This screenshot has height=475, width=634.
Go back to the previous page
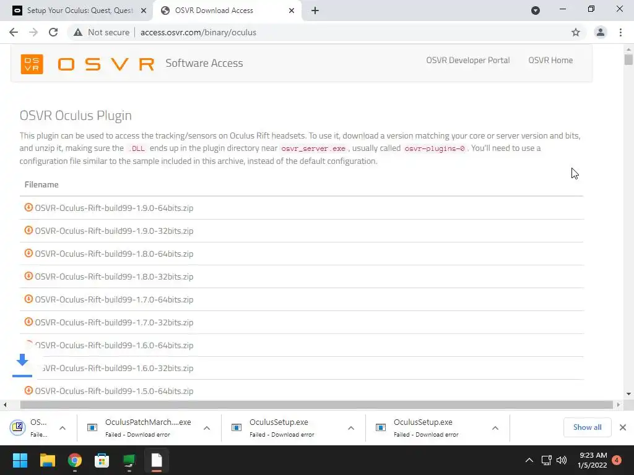click(x=14, y=32)
